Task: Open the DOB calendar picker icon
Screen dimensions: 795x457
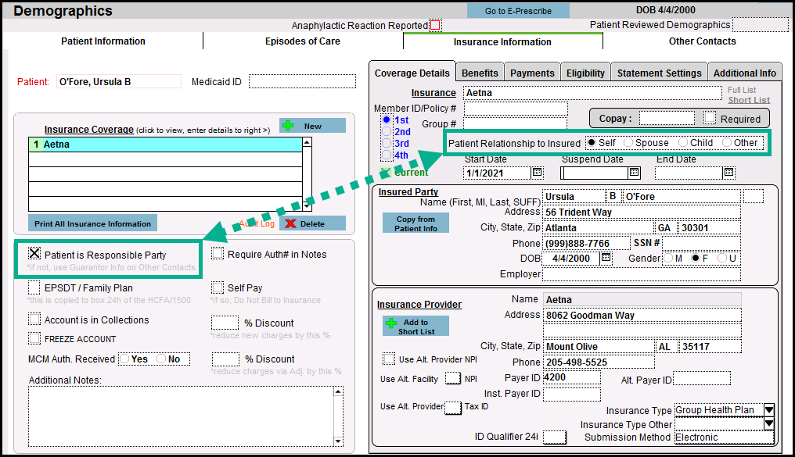Action: [606, 258]
